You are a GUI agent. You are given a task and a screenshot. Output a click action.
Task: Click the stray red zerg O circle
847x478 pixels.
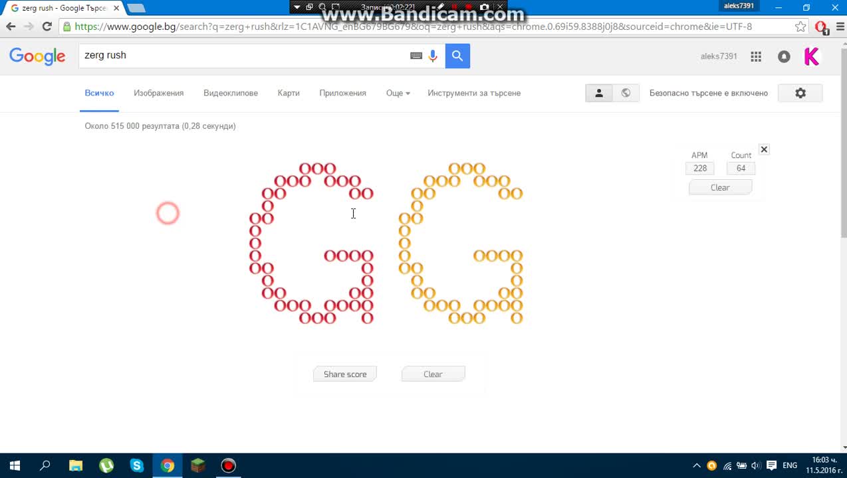(x=168, y=213)
